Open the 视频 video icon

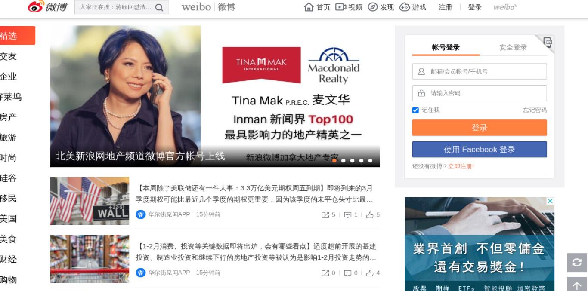[341, 7]
